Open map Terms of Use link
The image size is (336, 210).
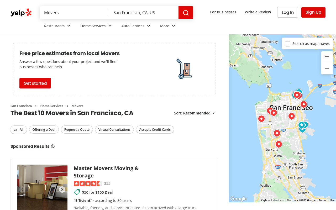coord(327,200)
